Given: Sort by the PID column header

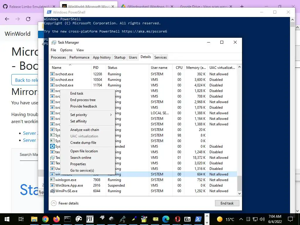Looking at the screenshot, I should point(98,68).
